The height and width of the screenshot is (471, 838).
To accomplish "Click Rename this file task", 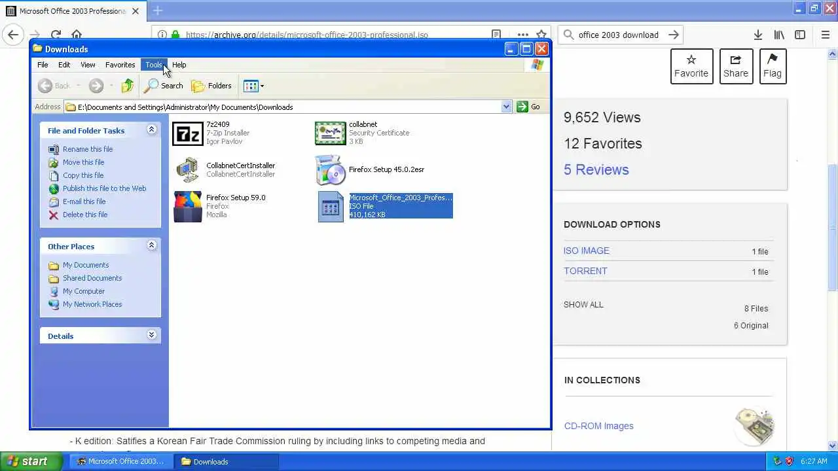I will point(88,149).
